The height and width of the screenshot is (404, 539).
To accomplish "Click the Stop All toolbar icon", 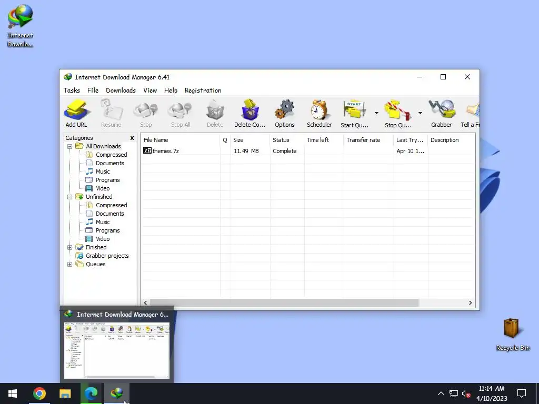I will point(181,114).
